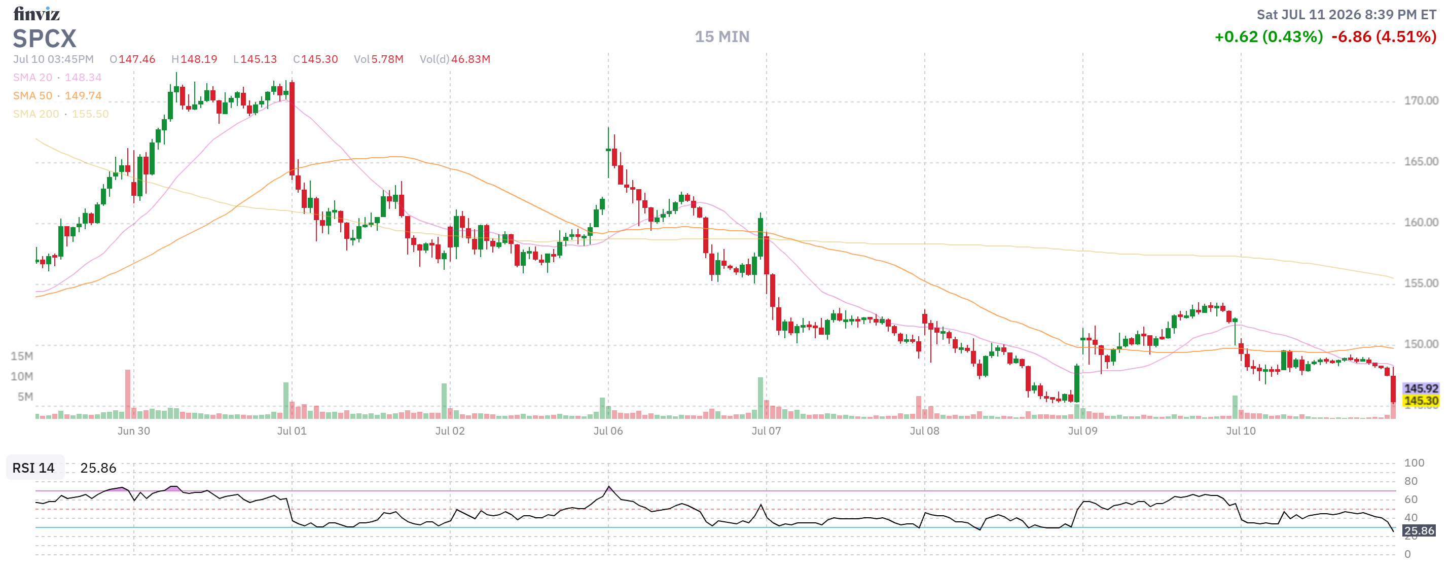1450x570 pixels.
Task: Click the finviz logo
Action: [x=37, y=14]
